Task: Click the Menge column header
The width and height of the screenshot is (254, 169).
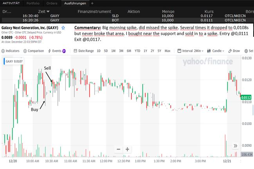Action: click(168, 11)
